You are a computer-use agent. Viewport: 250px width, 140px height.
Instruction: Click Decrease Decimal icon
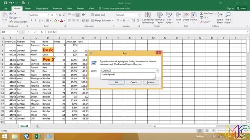coord(138,21)
